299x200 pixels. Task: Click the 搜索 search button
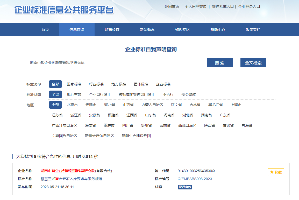coord(219,63)
